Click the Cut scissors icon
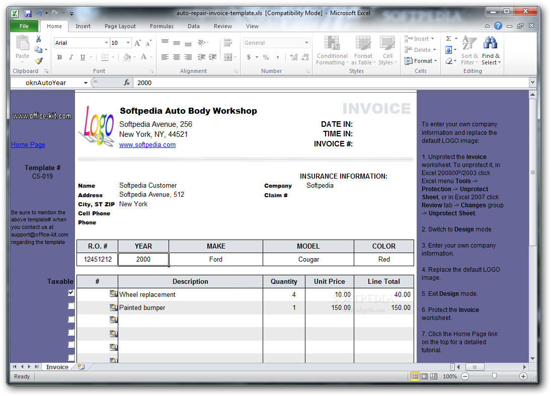Viewport: 551px width, 396px height. click(38, 39)
